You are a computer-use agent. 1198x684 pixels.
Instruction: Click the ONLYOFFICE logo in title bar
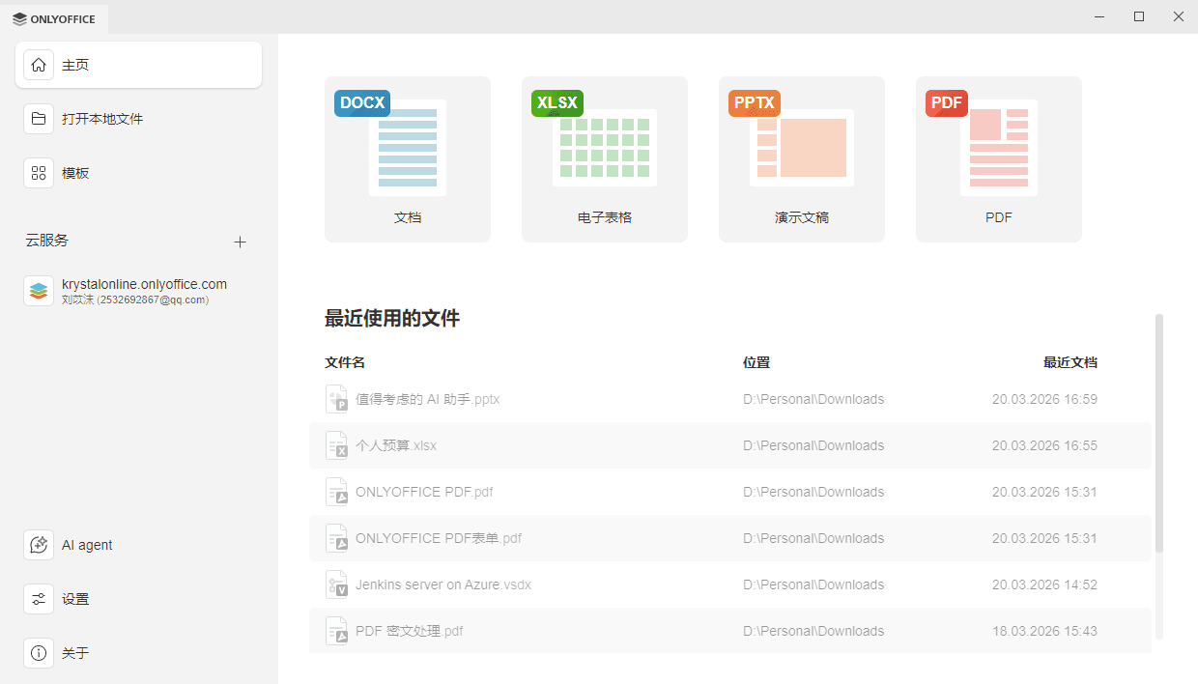pyautogui.click(x=55, y=18)
